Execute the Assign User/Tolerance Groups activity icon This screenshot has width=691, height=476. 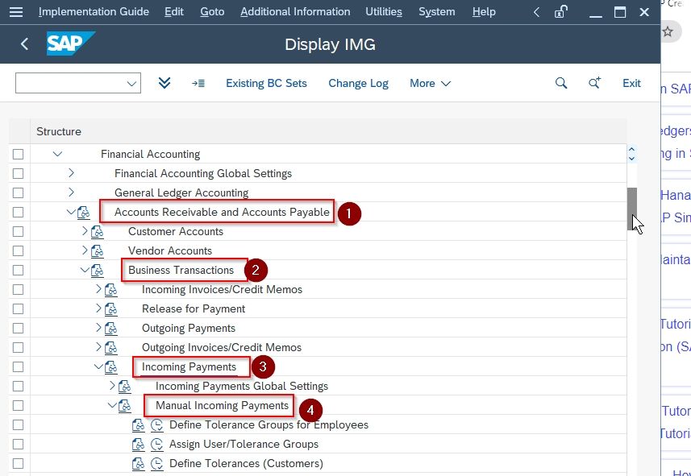(157, 445)
